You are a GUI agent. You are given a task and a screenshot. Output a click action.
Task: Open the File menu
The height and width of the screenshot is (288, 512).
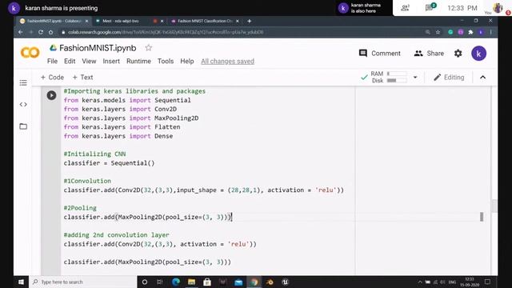point(52,61)
